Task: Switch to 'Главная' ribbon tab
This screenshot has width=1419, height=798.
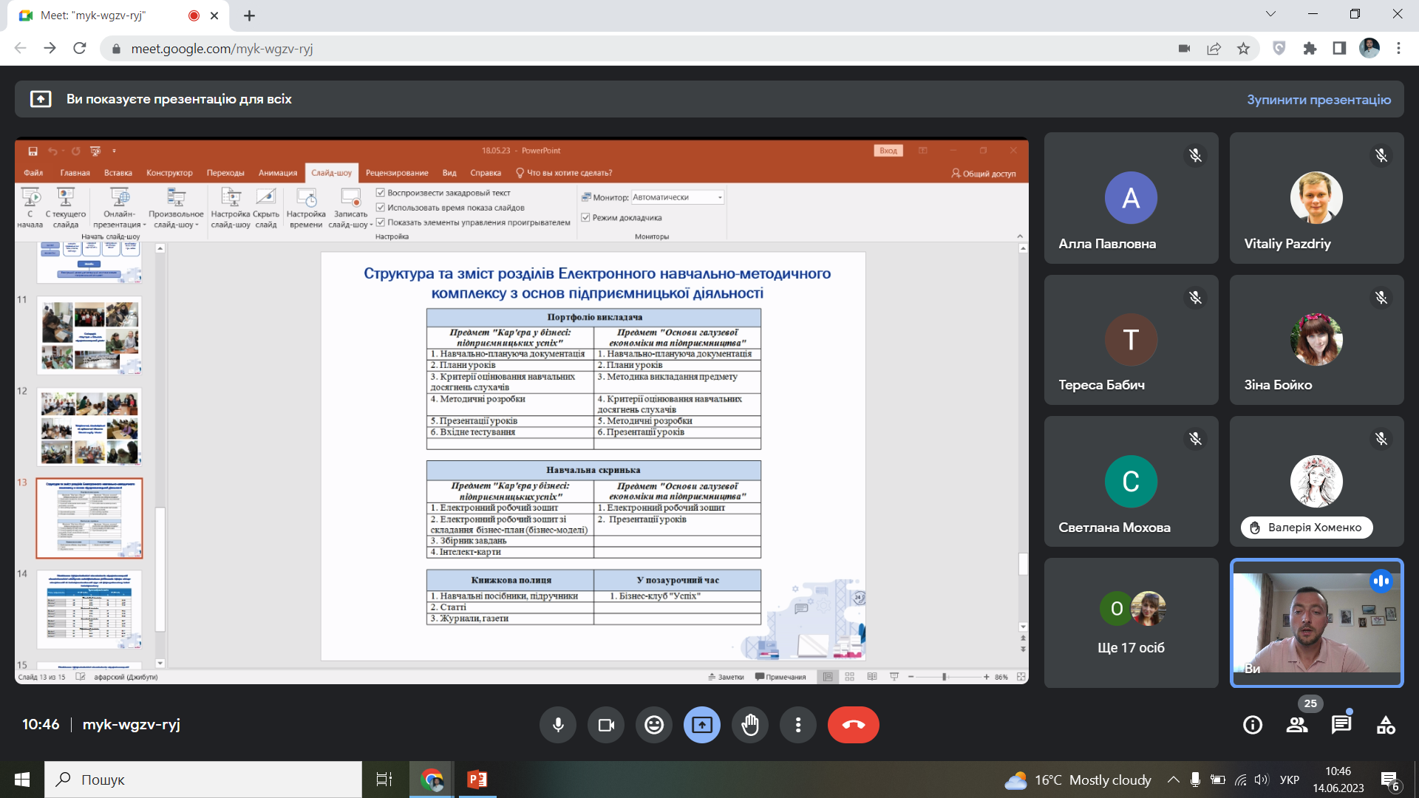Action: (x=75, y=173)
